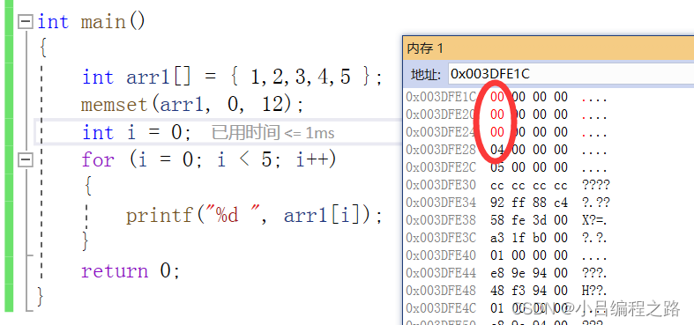Collapse the int main() function block
The width and height of the screenshot is (694, 325).
(26, 22)
